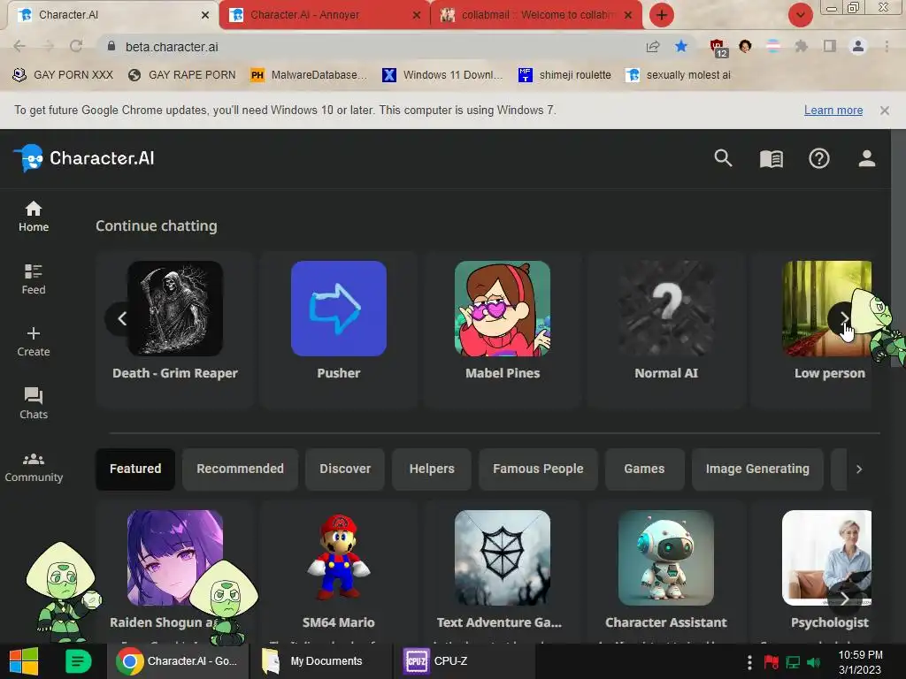
Task: Select the Image Generating category tab
Action: point(757,469)
